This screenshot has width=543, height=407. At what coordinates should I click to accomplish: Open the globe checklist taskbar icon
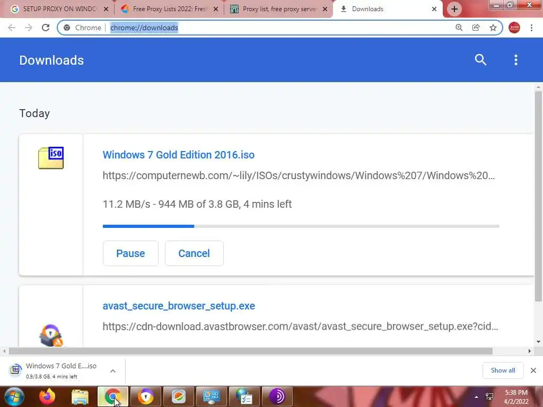pos(244,396)
